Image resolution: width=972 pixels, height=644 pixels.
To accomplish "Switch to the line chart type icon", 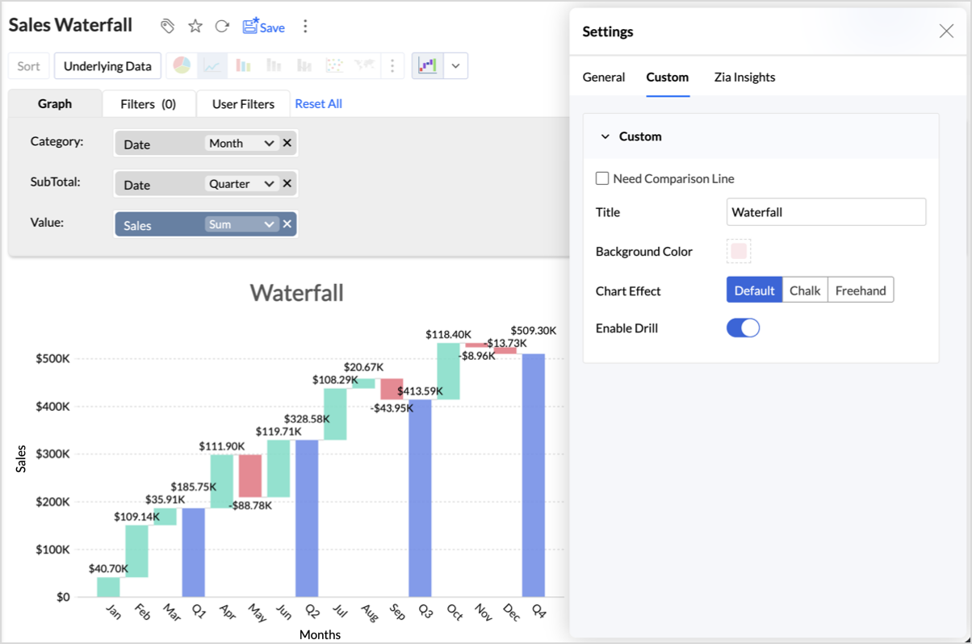I will [x=212, y=66].
